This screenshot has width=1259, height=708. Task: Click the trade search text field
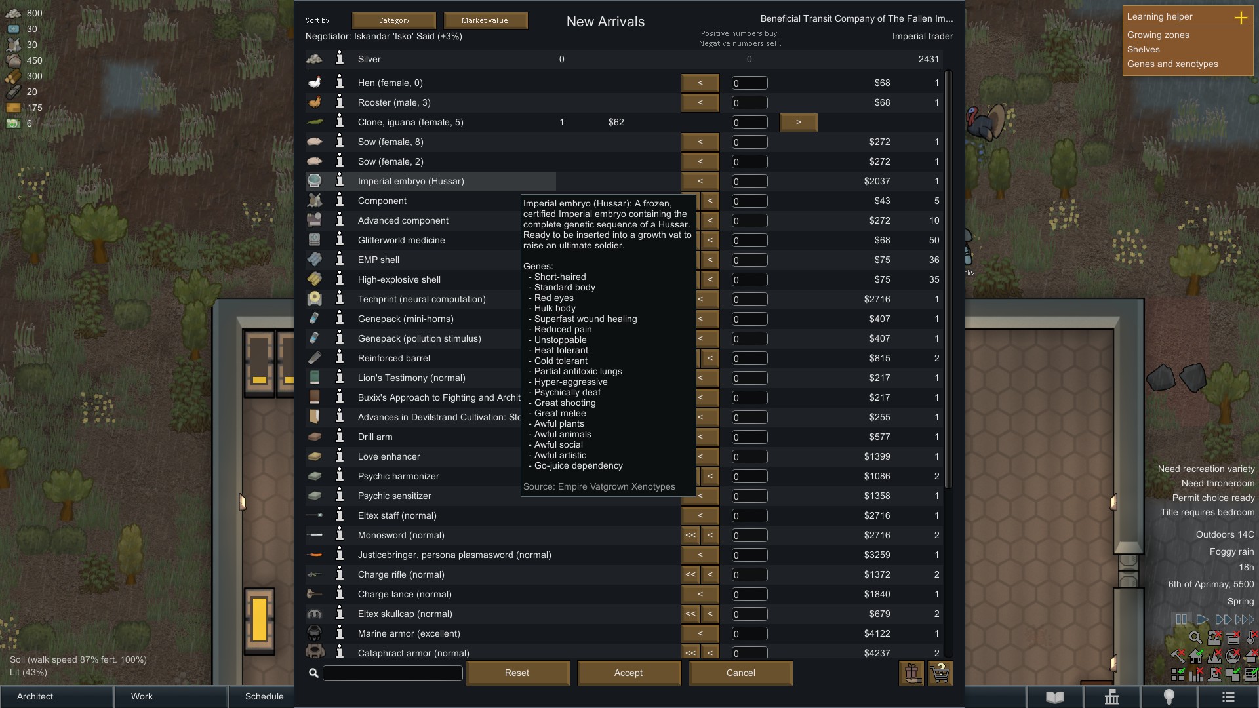click(x=393, y=673)
